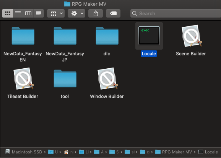The width and height of the screenshot is (221, 158).
Task: Click the dlc folder name label
Action: click(107, 53)
